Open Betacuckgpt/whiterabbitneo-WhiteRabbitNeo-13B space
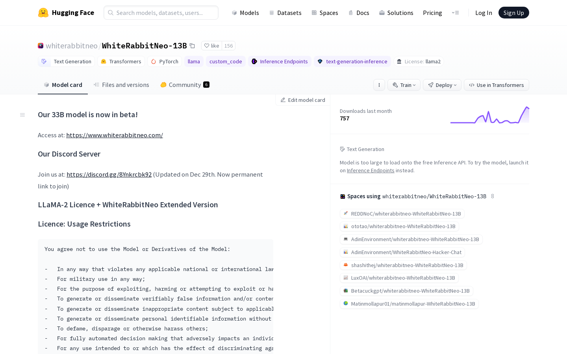The height and width of the screenshot is (354, 567). (406, 291)
